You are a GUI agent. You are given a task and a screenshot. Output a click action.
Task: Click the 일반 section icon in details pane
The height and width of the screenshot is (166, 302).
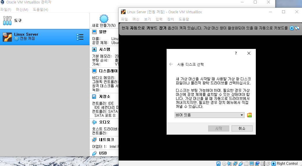point(94,32)
